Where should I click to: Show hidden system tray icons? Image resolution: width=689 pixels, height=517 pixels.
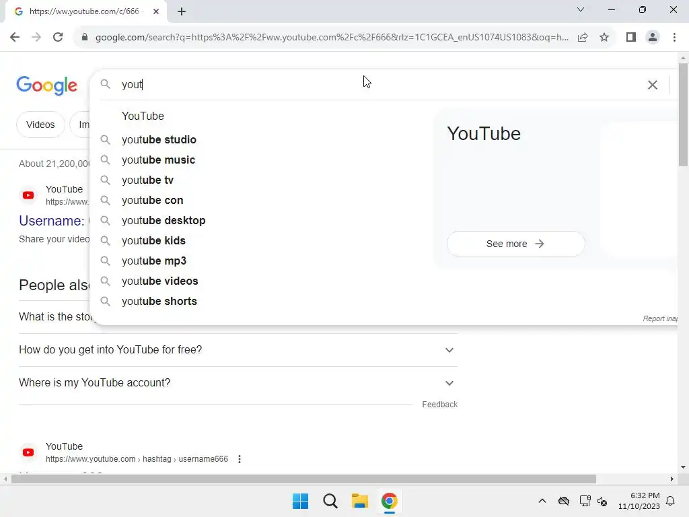(542, 501)
